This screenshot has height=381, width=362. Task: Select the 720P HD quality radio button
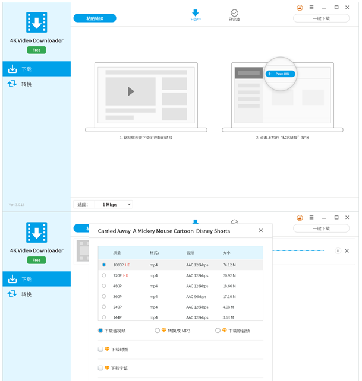point(104,275)
